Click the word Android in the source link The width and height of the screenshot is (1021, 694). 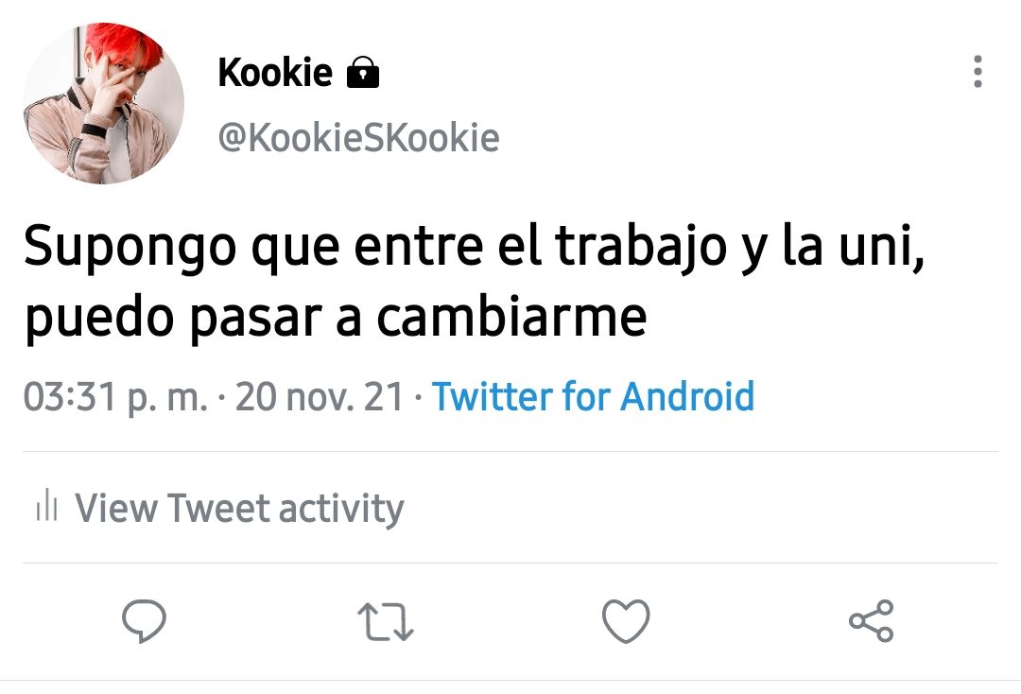[x=687, y=396]
